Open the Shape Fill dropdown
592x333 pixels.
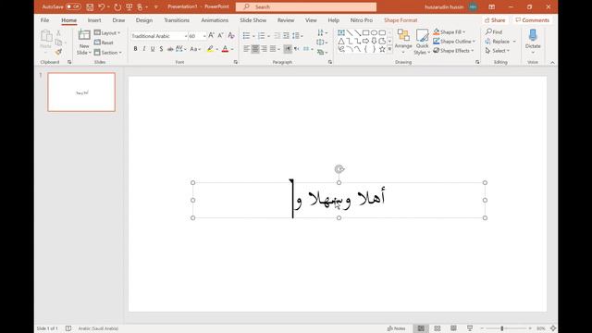point(450,32)
